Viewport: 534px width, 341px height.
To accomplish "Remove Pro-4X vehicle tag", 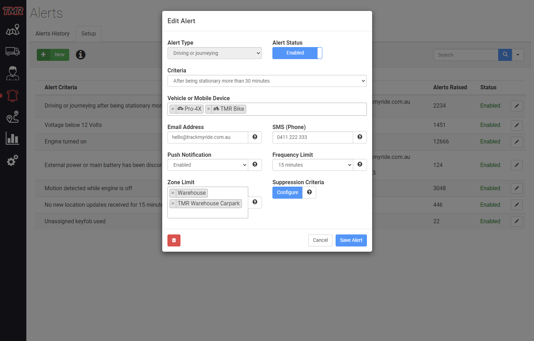I will 173,109.
